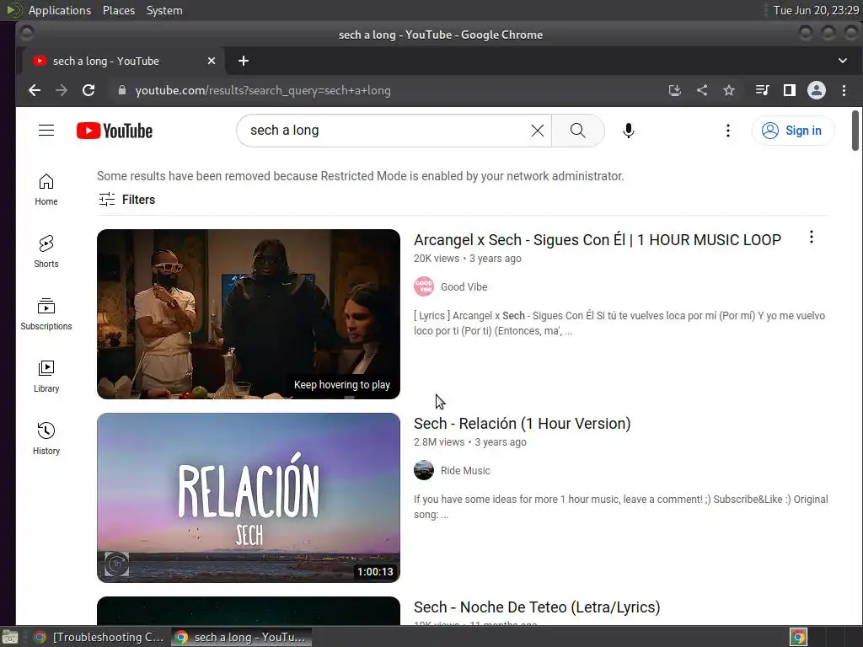Open 'Arcangel x Sech - Sigues Con Él' title
Image resolution: width=863 pixels, height=647 pixels.
598,240
